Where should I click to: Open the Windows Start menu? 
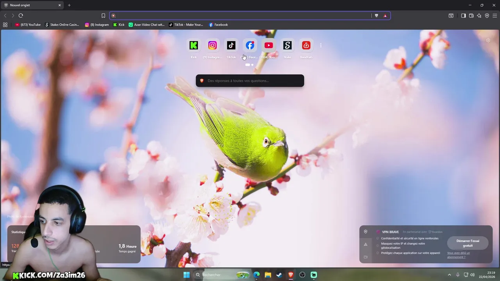[x=186, y=275]
